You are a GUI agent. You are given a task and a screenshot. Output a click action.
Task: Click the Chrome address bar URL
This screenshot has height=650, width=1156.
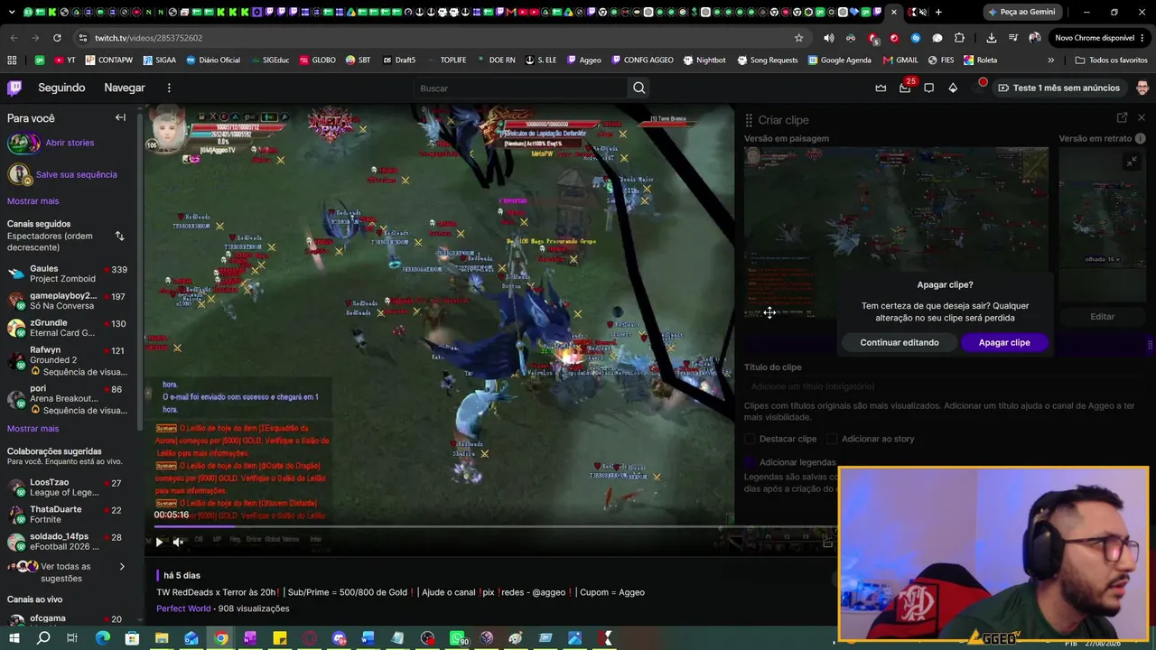(148, 38)
